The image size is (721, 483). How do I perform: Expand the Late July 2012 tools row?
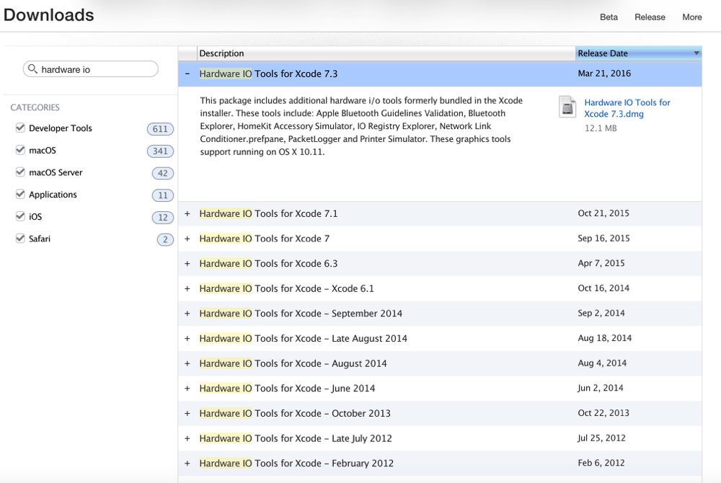click(x=187, y=438)
